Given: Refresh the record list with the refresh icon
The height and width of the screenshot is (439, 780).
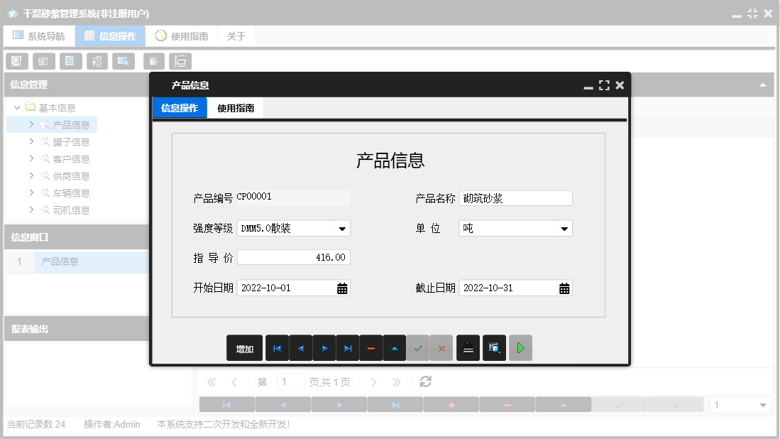Looking at the screenshot, I should click(x=425, y=381).
